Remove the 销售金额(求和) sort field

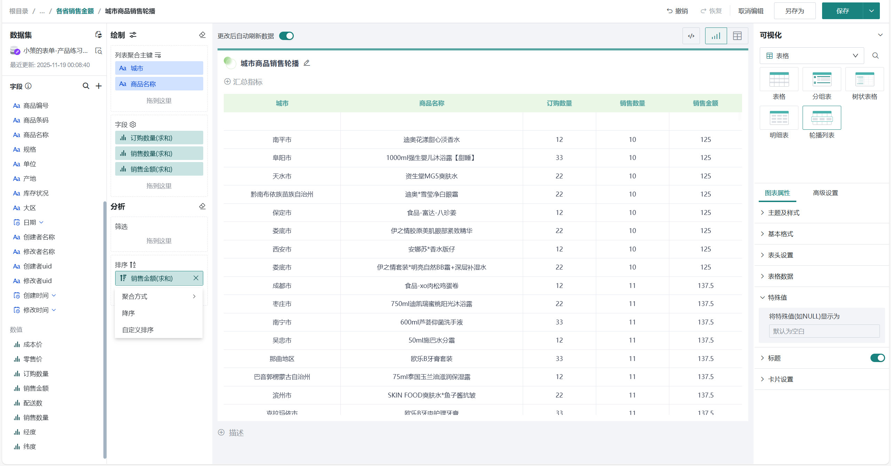click(196, 278)
